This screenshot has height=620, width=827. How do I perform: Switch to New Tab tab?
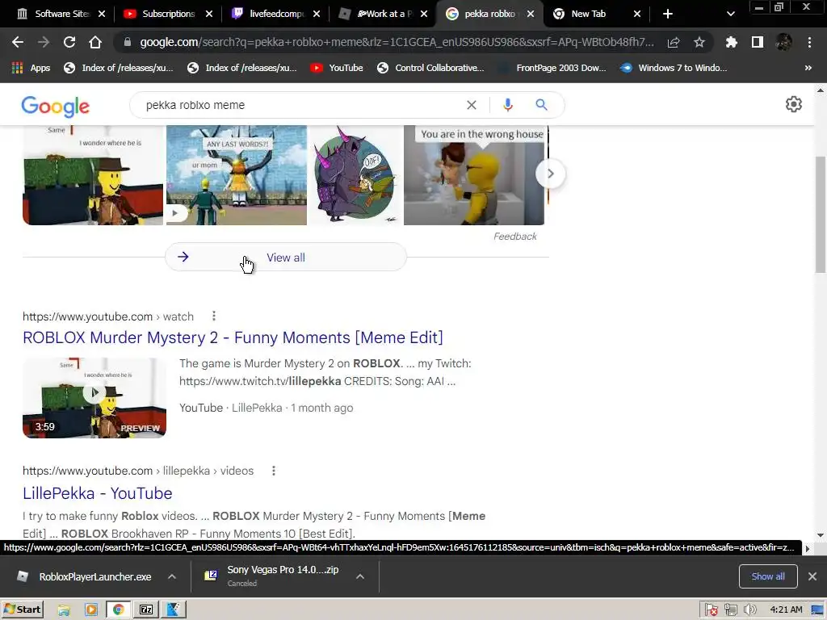[595, 14]
